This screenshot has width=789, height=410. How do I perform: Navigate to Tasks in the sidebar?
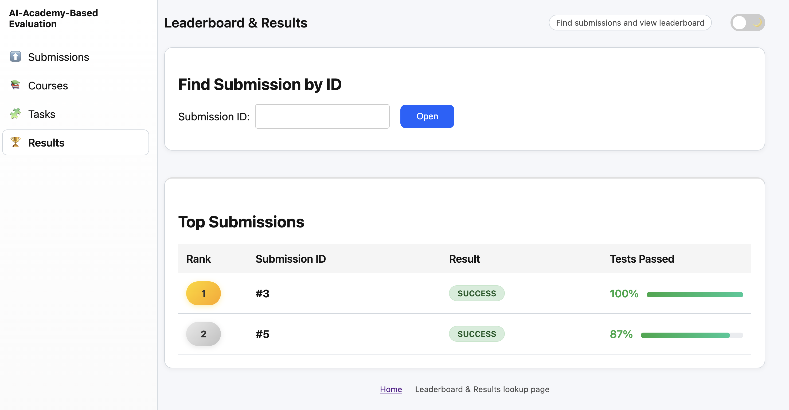pos(42,114)
